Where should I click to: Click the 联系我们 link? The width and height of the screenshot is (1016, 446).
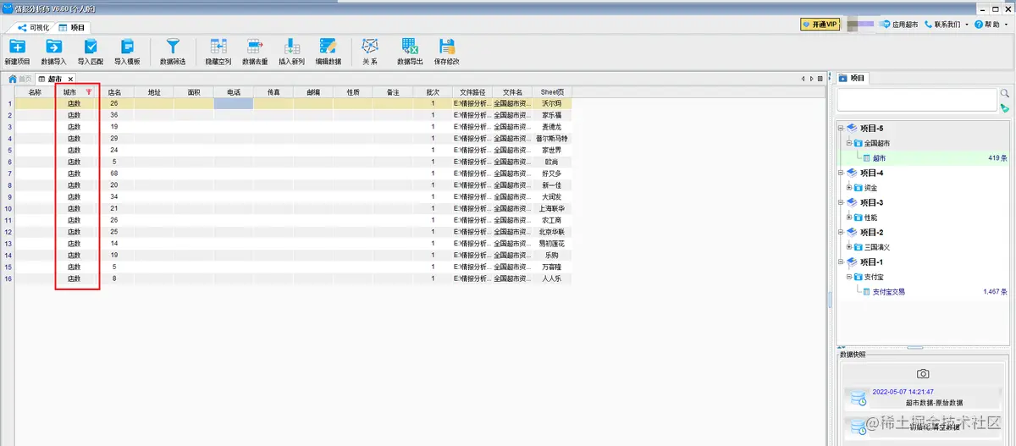[x=942, y=25]
